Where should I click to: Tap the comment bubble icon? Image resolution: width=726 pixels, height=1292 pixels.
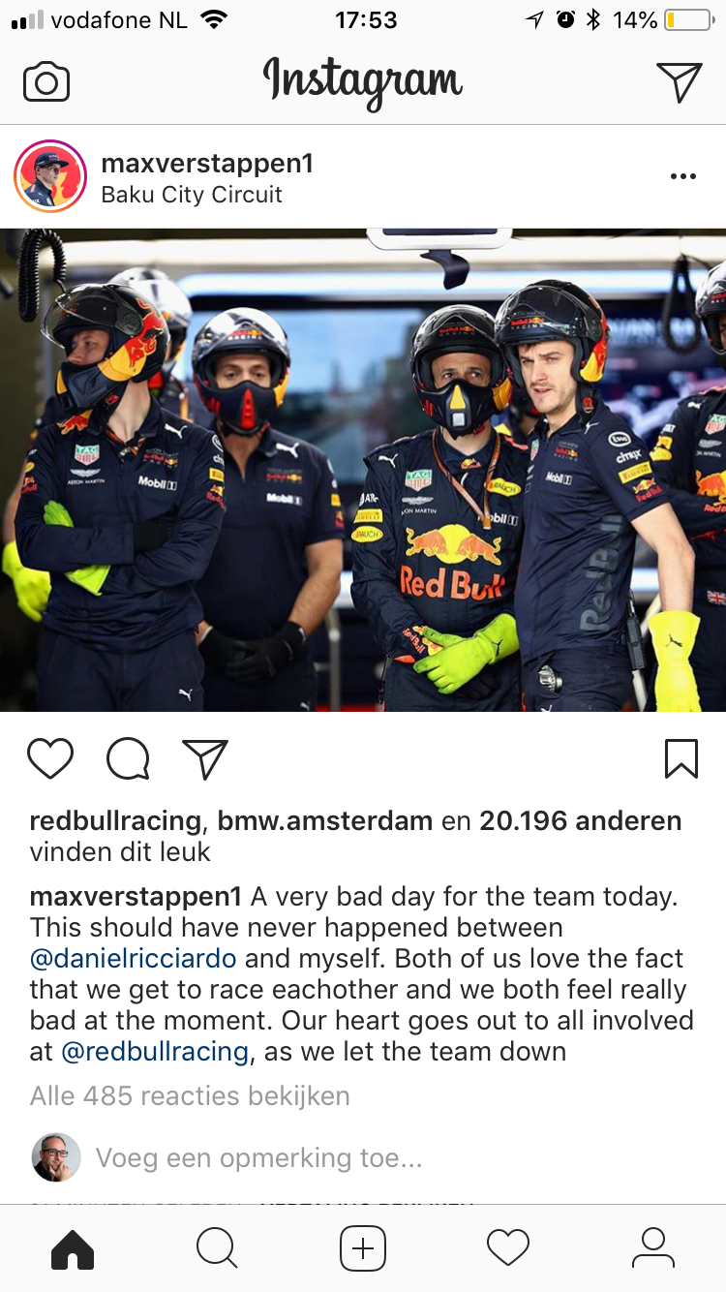(x=128, y=758)
